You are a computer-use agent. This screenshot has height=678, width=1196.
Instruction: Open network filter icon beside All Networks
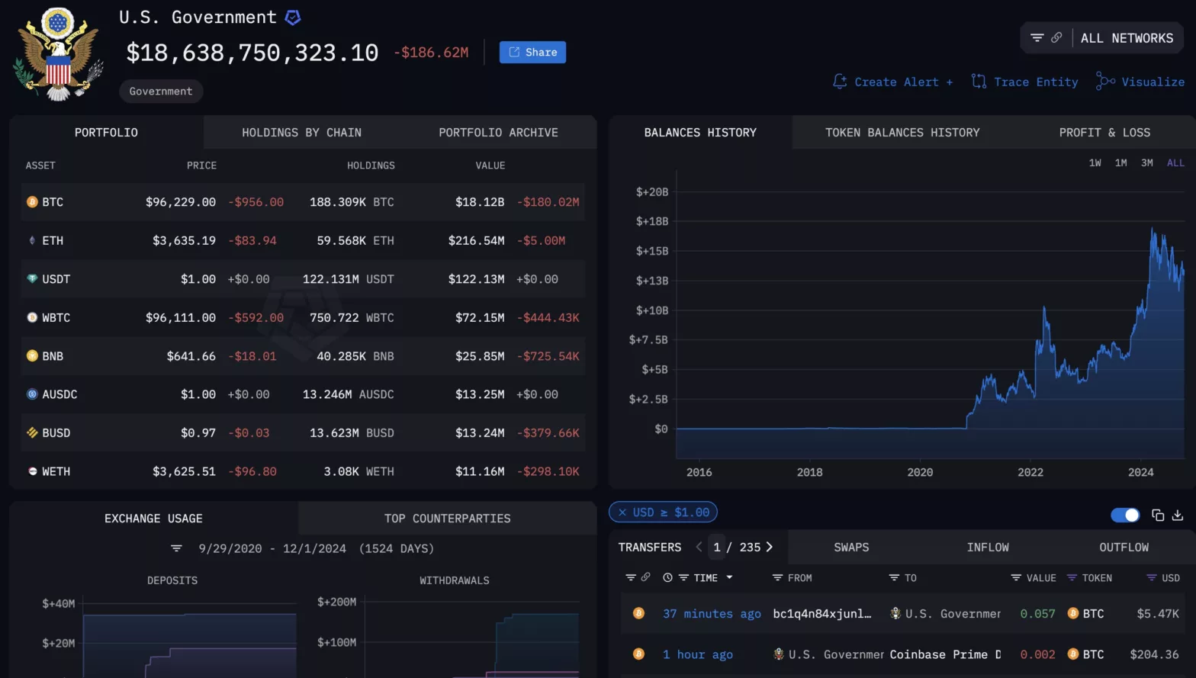point(1037,37)
